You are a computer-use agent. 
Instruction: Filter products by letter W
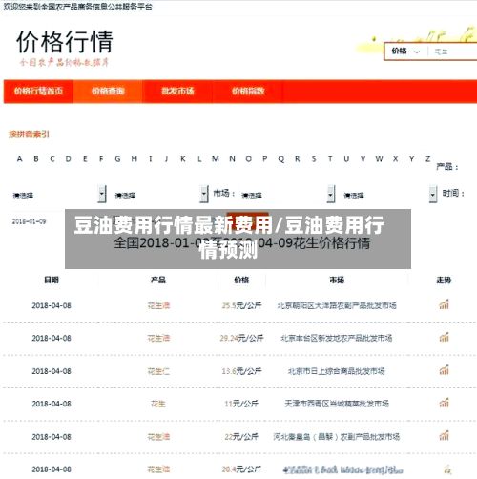[x=379, y=158]
